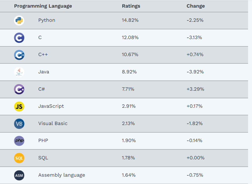Click the orange SQL icon
The width and height of the screenshot is (252, 184).
coord(19,158)
